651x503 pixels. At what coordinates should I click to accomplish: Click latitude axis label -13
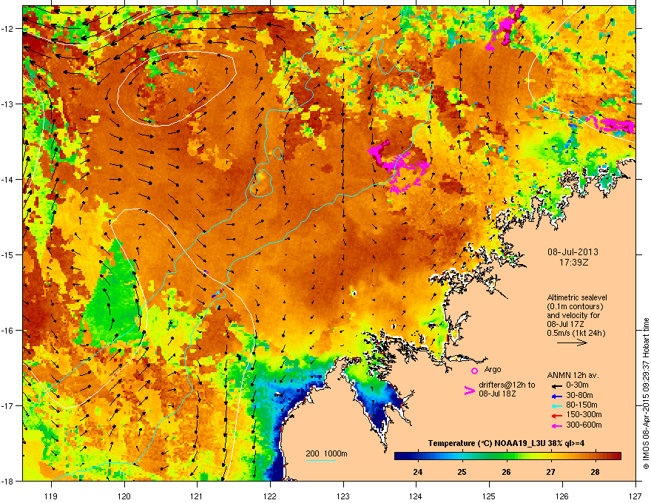8,104
